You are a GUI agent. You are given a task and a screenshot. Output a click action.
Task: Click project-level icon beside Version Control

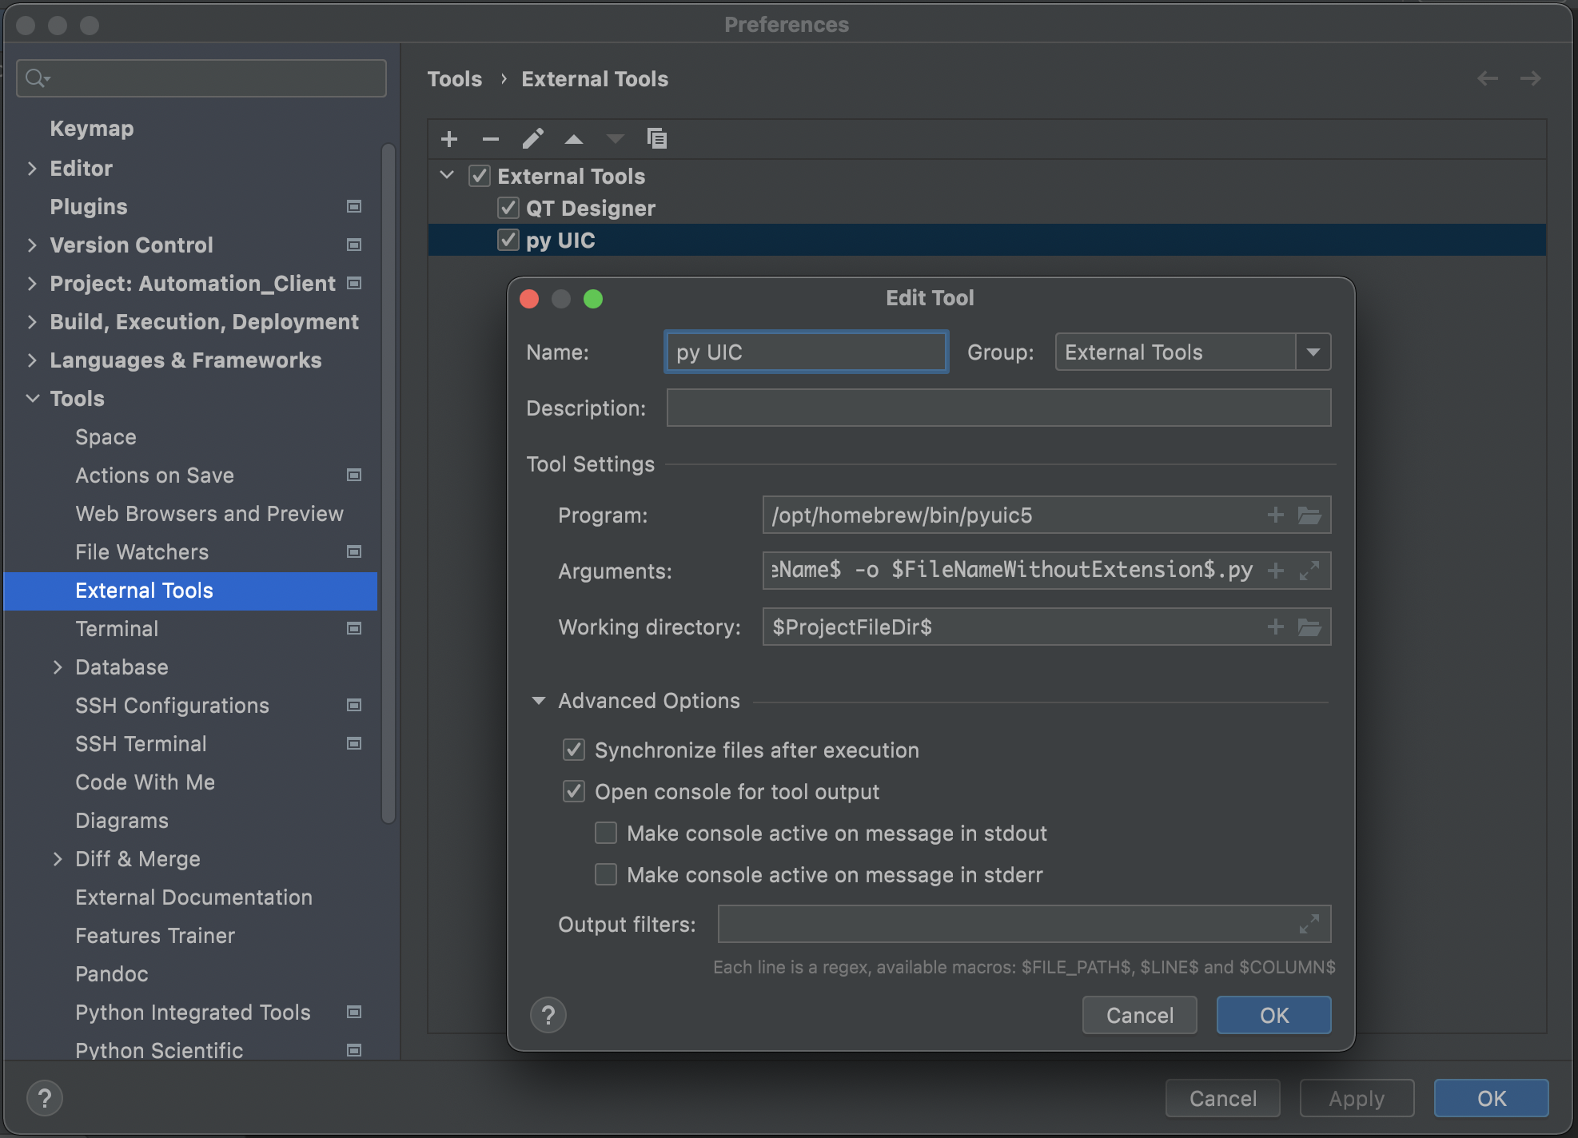coord(354,245)
